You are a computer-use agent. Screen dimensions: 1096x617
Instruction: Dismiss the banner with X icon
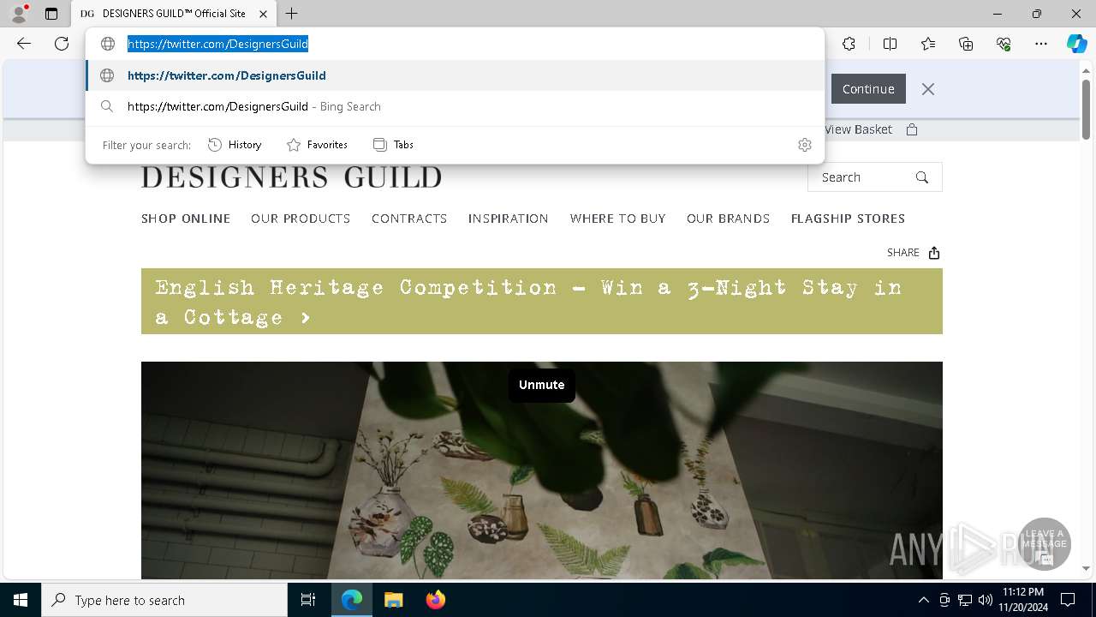(x=928, y=89)
